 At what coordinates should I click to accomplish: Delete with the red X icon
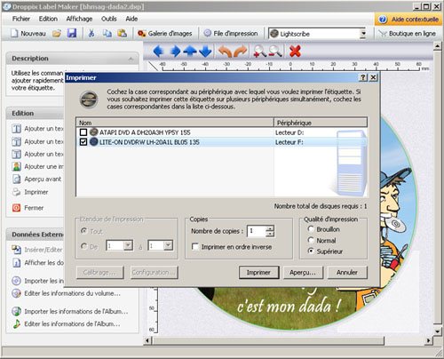point(295,52)
